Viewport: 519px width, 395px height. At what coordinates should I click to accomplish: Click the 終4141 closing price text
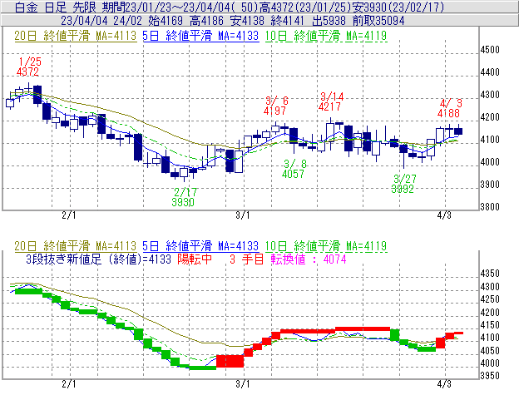tap(287, 21)
